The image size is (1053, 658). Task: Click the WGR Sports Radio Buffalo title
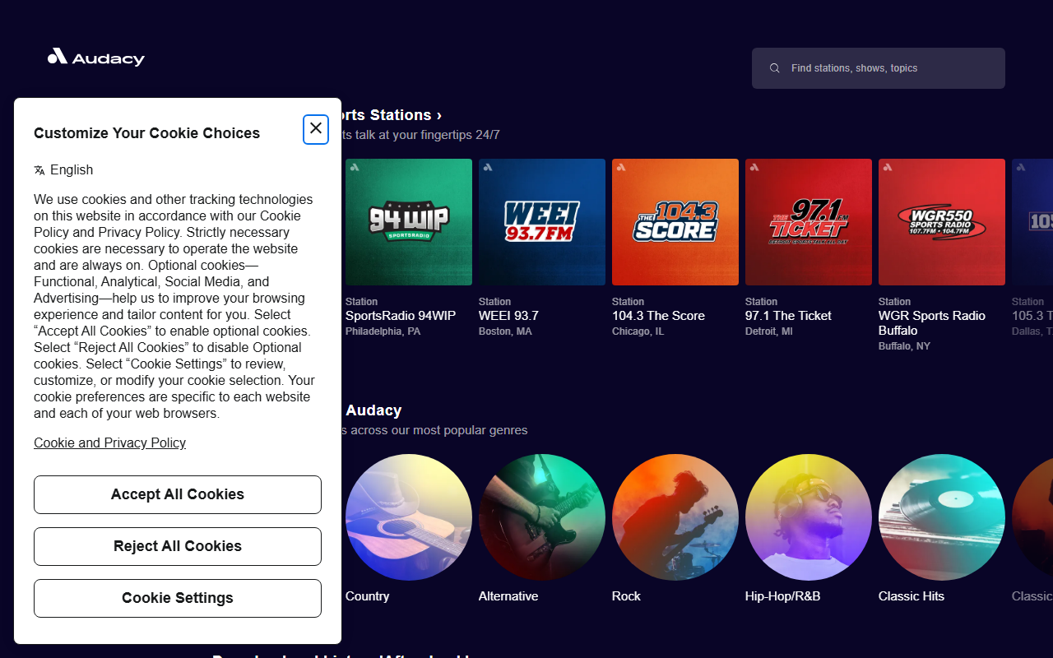point(932,323)
